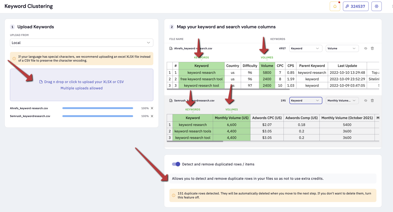
Task: Open the Volume dropdown for the Ahrefs file
Action: click(342, 48)
